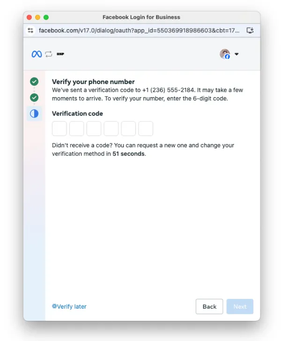282x341 pixels.
Task: Select the current half-filled step indicator
Action: point(34,114)
